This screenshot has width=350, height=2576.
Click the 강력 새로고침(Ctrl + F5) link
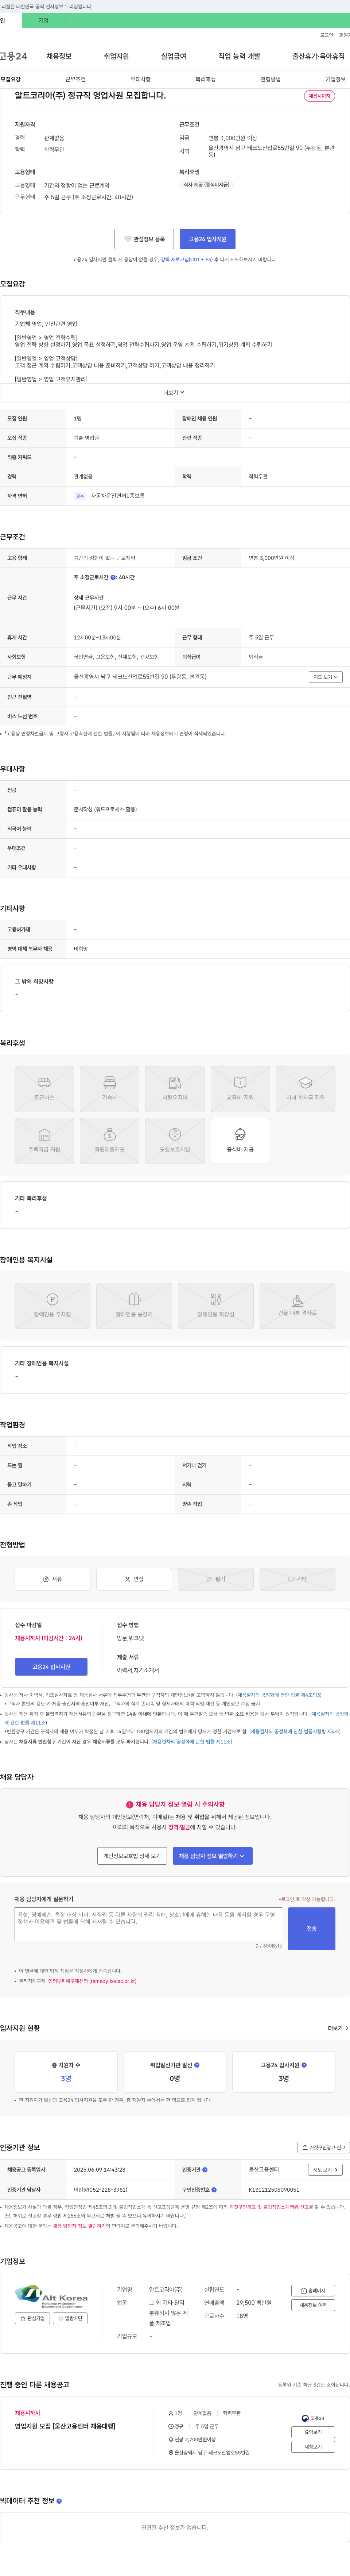click(x=187, y=260)
